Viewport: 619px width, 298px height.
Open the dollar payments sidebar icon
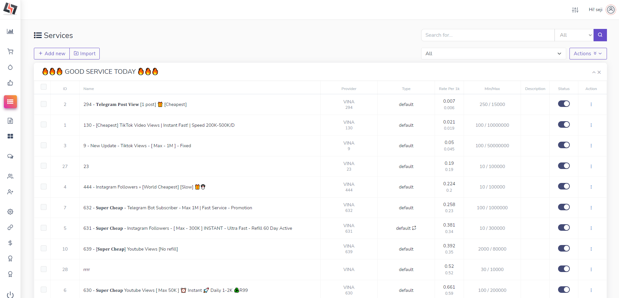(x=10, y=243)
